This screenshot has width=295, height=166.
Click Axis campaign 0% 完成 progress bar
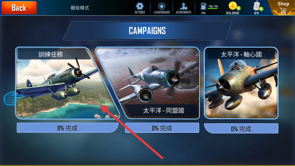coord(241,128)
